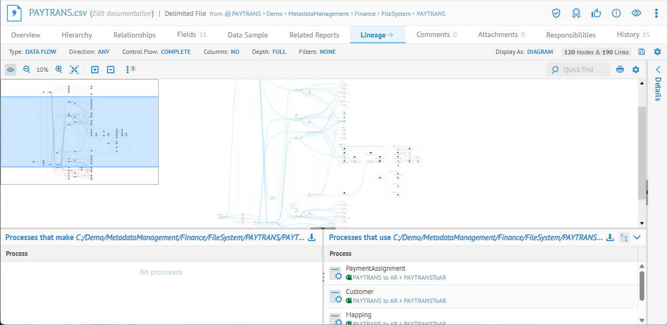Viewport: 668px width, 325px height.
Task: Save the lineage configuration
Action: (642, 52)
